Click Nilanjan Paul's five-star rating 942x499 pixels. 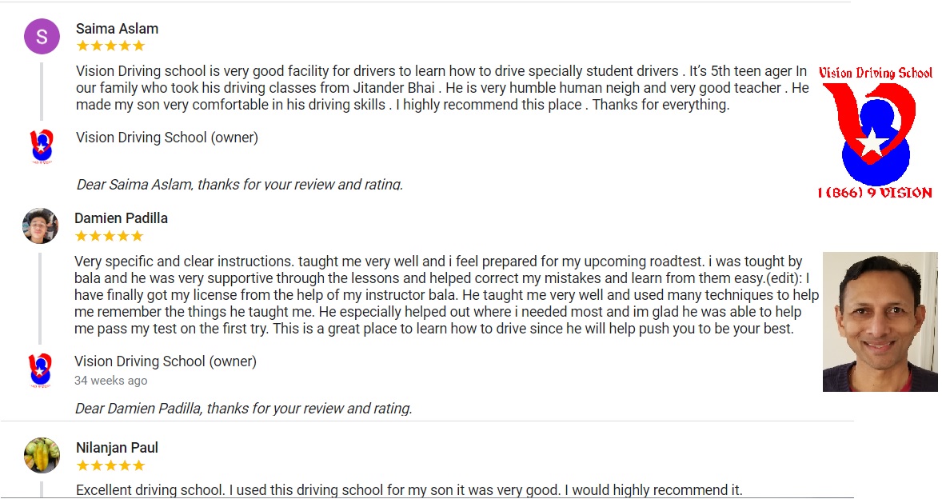pyautogui.click(x=110, y=465)
